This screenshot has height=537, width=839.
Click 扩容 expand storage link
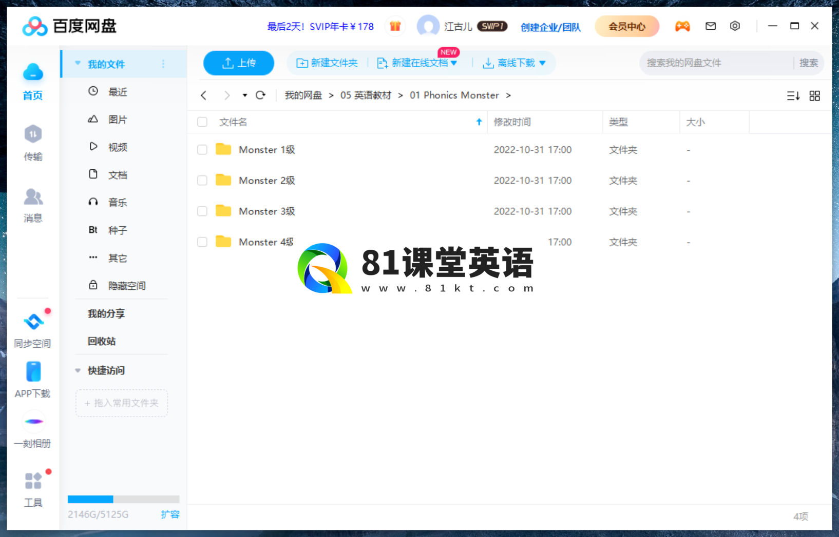coord(170,514)
